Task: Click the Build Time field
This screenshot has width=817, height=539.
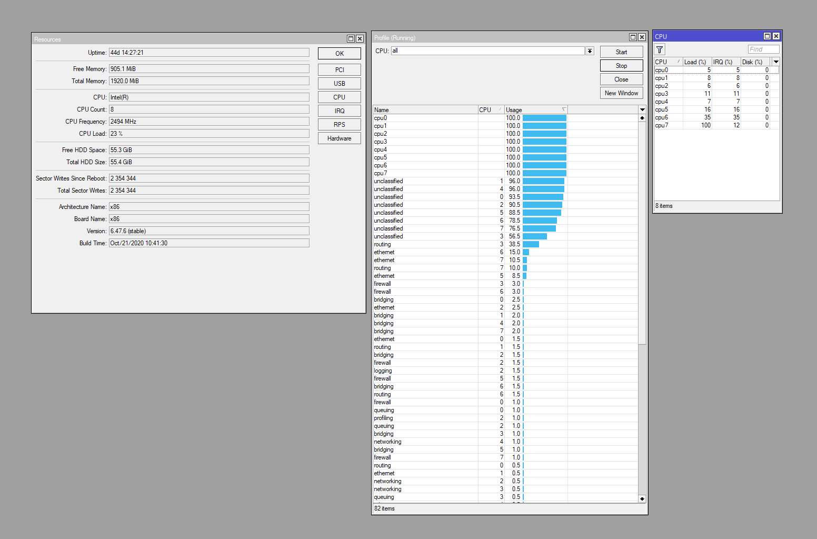Action: click(209, 243)
